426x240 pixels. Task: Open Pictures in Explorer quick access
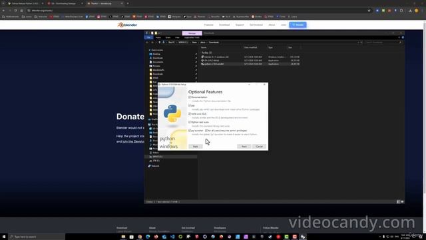(x=156, y=66)
